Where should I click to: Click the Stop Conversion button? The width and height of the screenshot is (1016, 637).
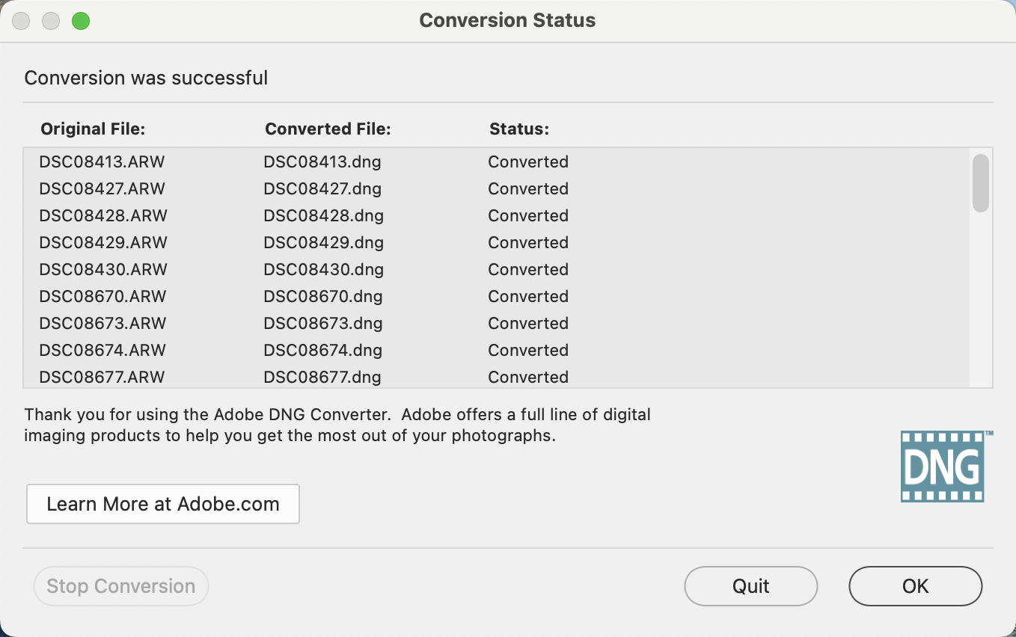coord(120,586)
